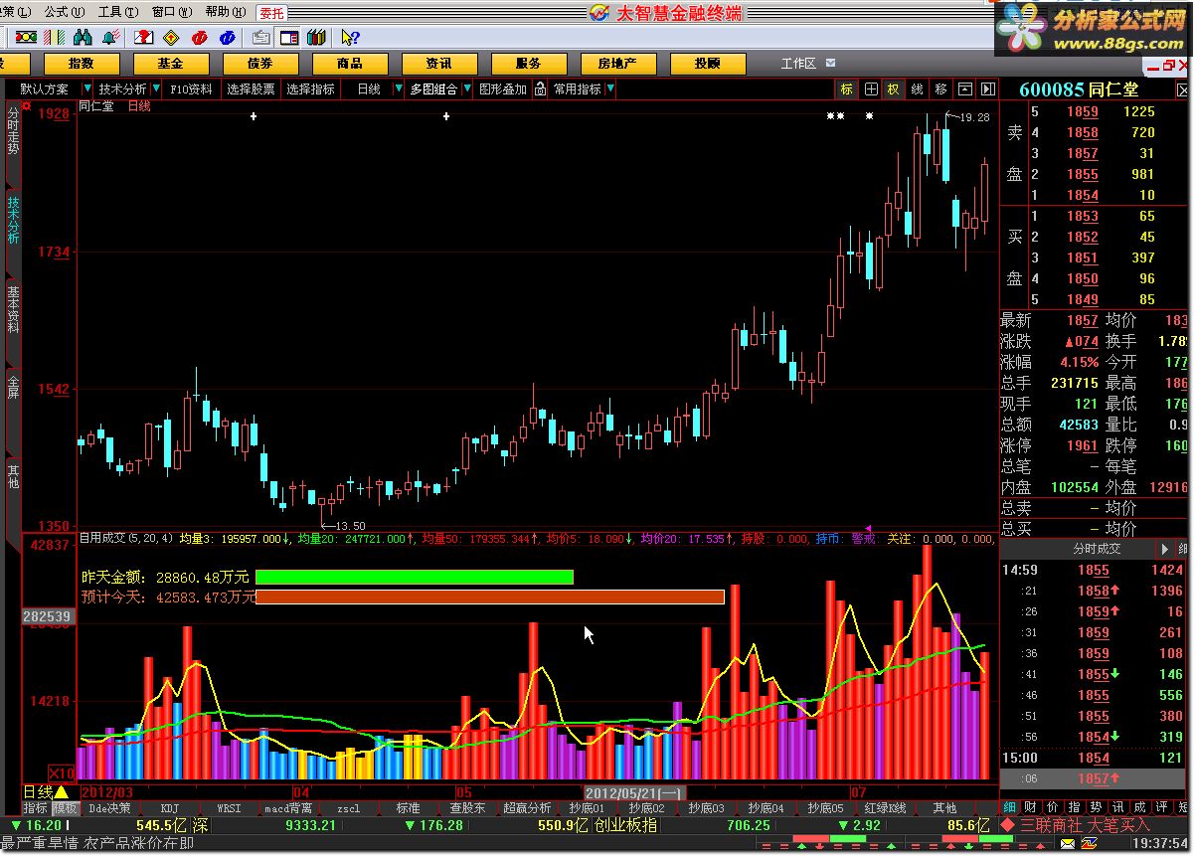Expand the 常用指标 dropdown arrow
The image size is (1195, 856).
click(610, 89)
